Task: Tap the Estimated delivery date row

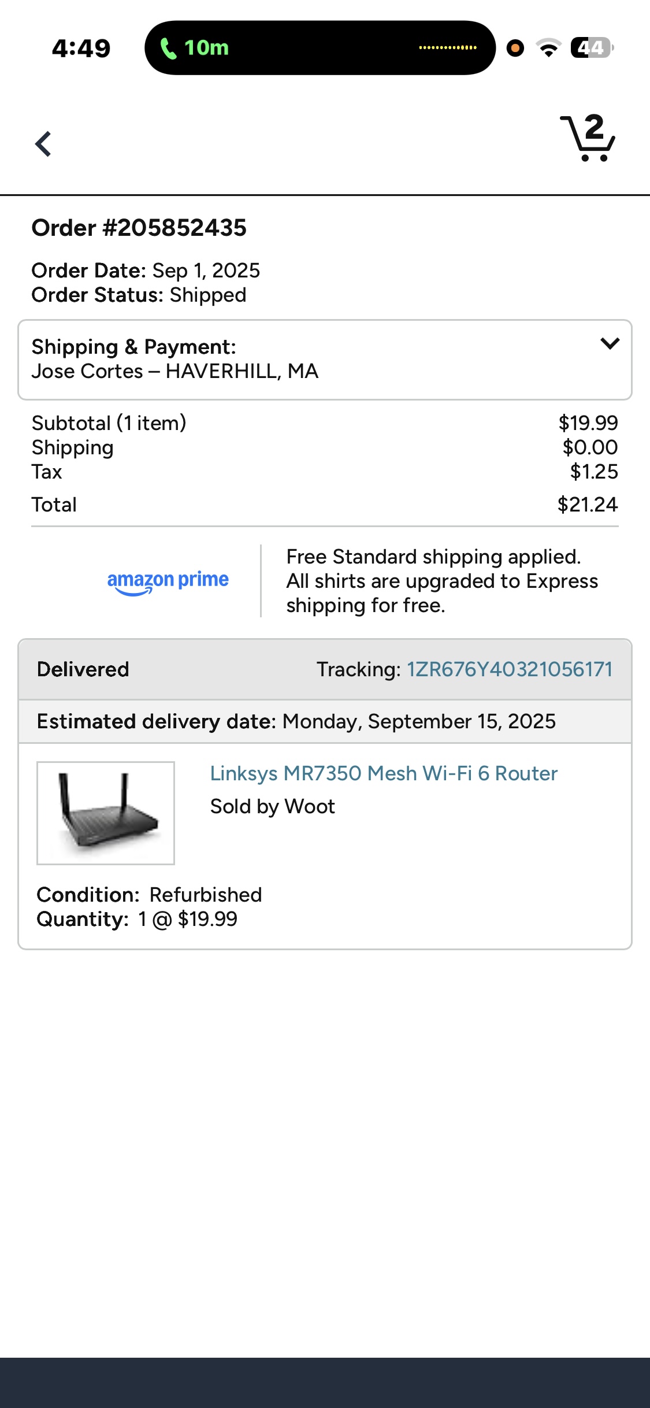Action: [x=296, y=721]
